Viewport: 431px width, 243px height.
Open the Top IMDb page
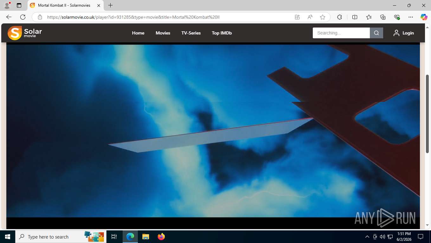tap(222, 33)
